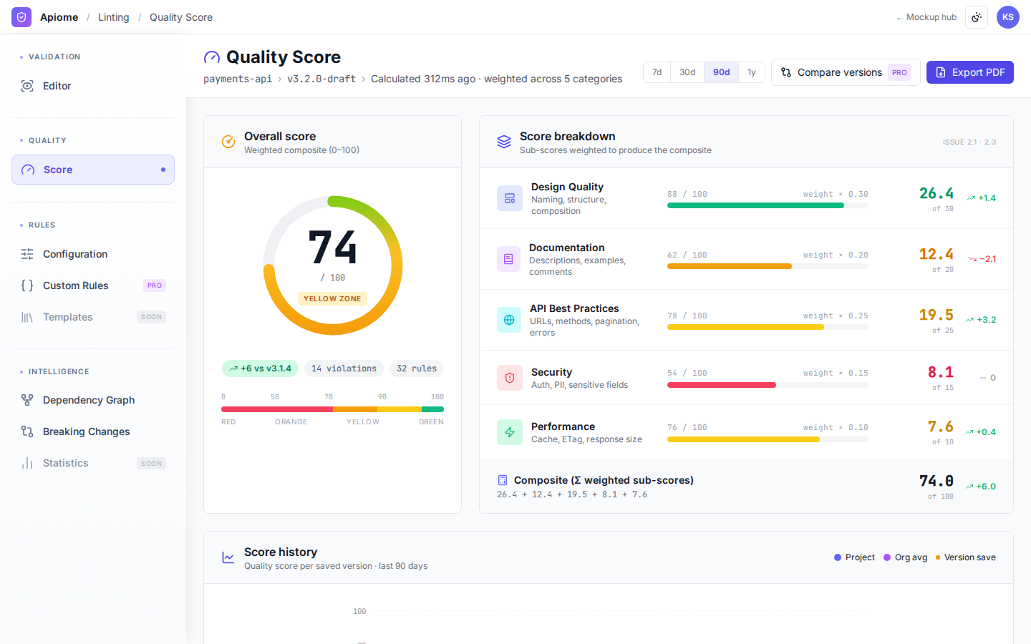Select the 7d time range
The image size is (1031, 644).
[657, 72]
